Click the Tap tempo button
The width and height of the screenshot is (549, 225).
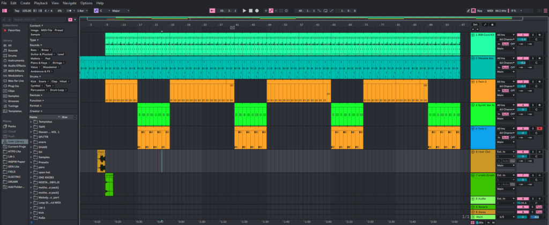pyautogui.click(x=17, y=10)
